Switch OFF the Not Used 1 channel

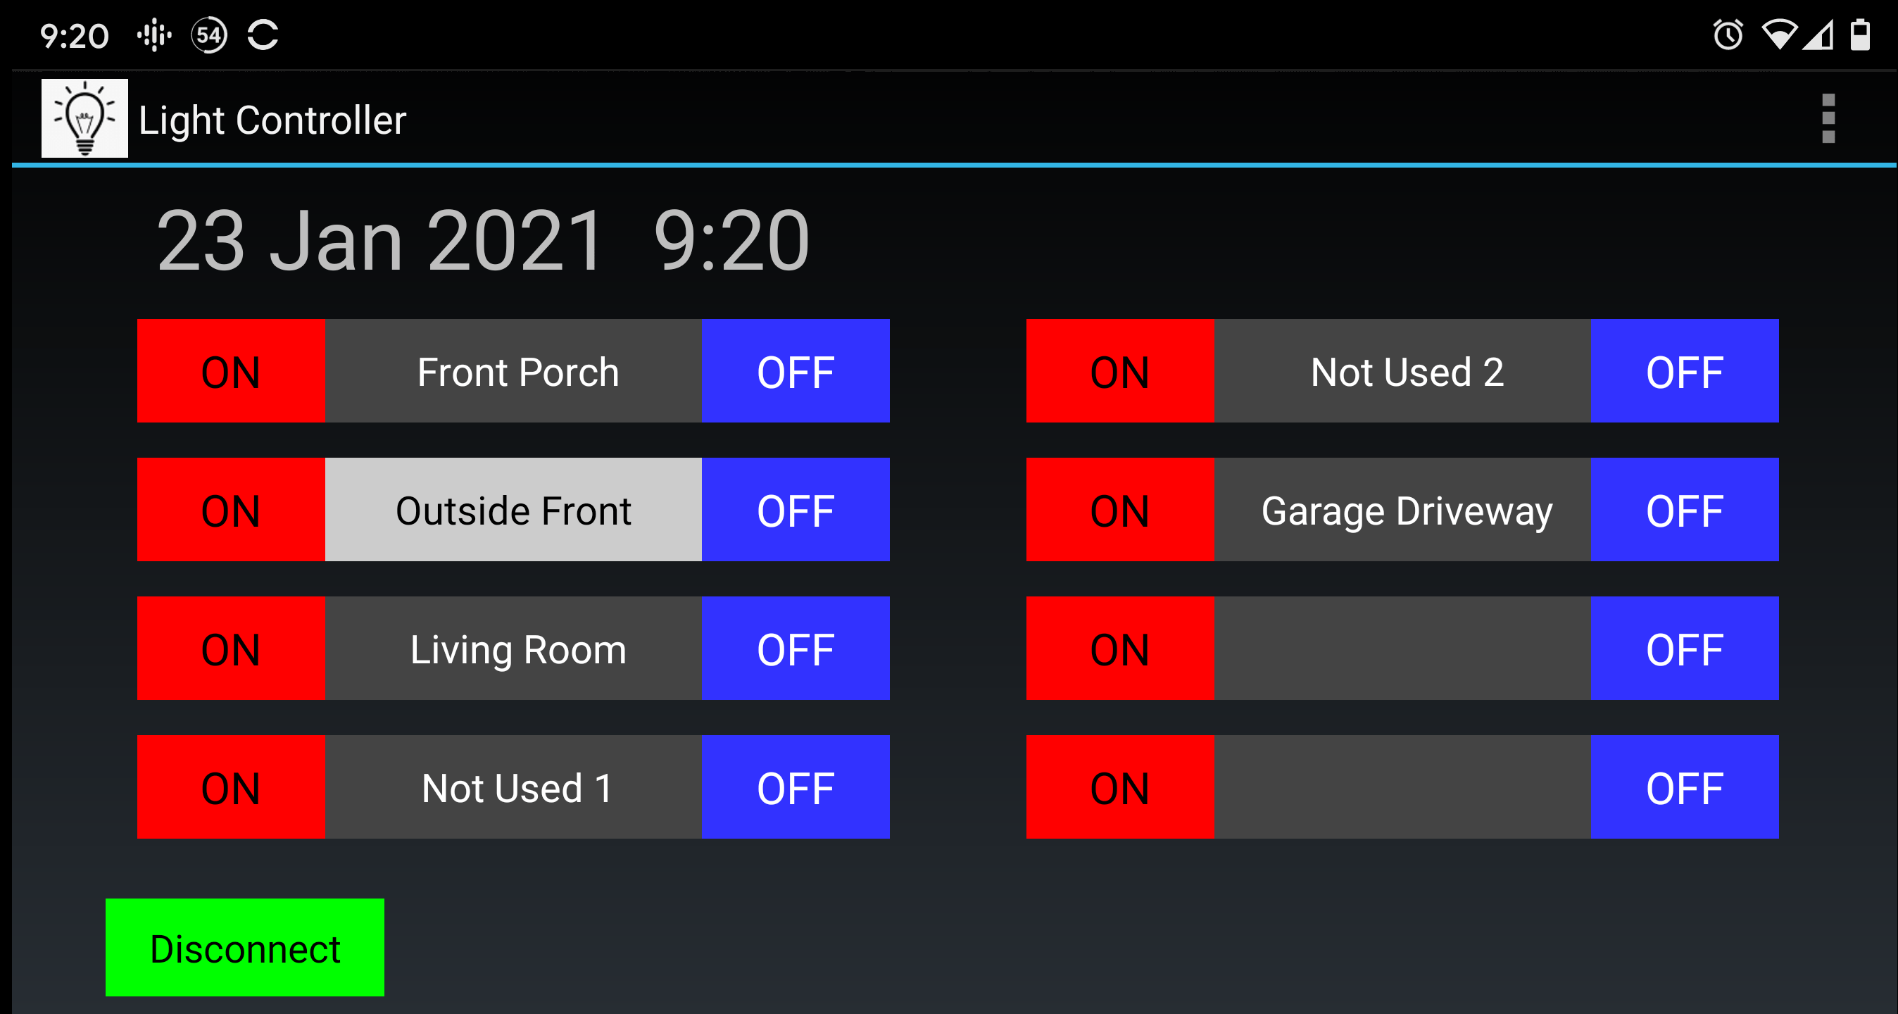(796, 787)
